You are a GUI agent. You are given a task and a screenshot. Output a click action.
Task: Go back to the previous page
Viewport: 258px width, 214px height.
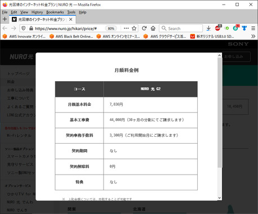click(x=5, y=28)
